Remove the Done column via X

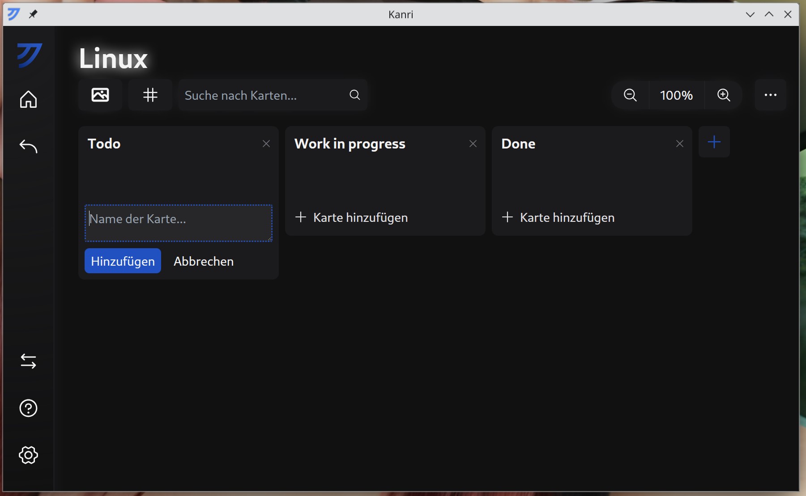[x=680, y=144]
